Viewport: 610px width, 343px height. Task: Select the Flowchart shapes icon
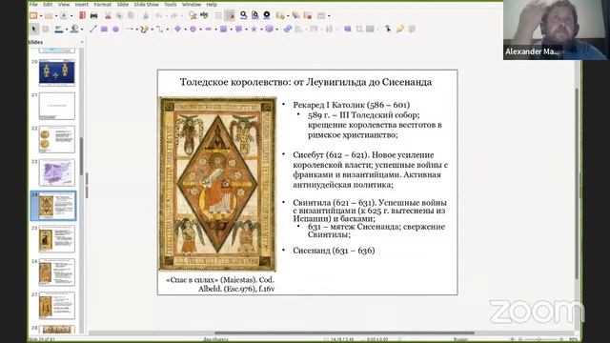[x=223, y=29]
